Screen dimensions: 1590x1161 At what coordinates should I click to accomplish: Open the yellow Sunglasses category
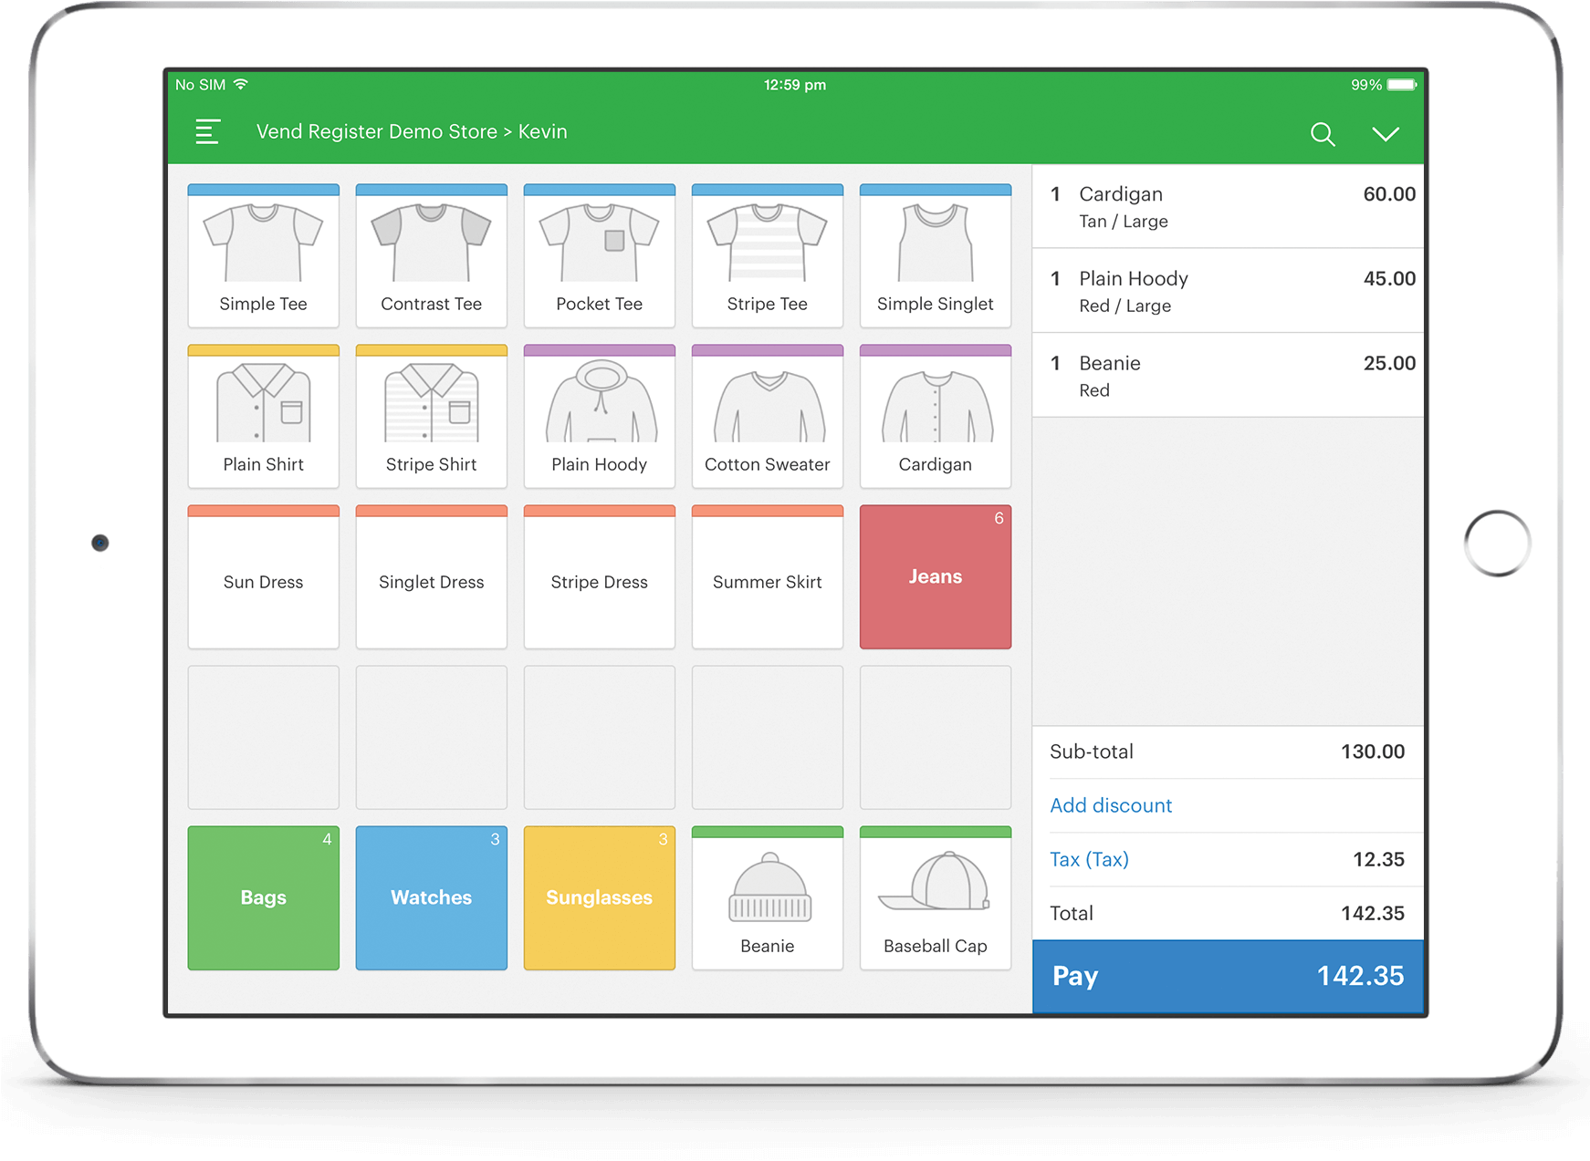[599, 898]
